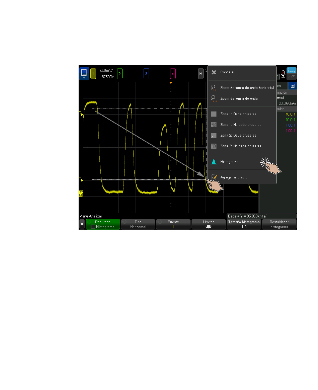Choose Zoom de forma de onda horizontal
Image resolution: width=318 pixels, height=390 pixels.
click(242, 88)
